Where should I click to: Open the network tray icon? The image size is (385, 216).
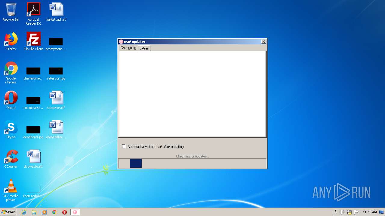pos(349,212)
